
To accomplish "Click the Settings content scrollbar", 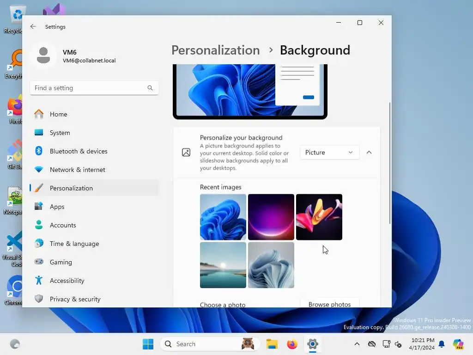I will pos(389,163).
